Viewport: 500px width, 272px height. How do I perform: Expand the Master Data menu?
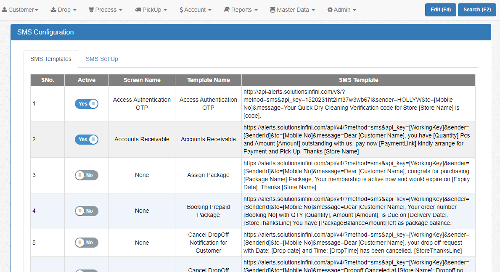(x=292, y=9)
